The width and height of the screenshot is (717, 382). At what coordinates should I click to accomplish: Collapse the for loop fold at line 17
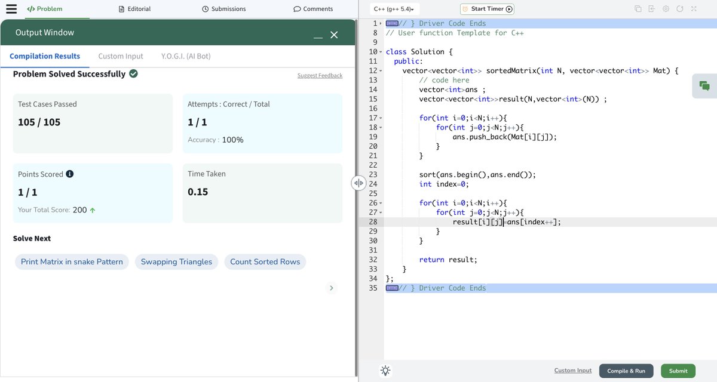point(381,118)
